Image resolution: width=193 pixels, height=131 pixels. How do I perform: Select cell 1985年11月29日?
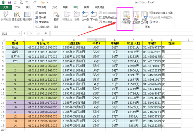pos(74,47)
